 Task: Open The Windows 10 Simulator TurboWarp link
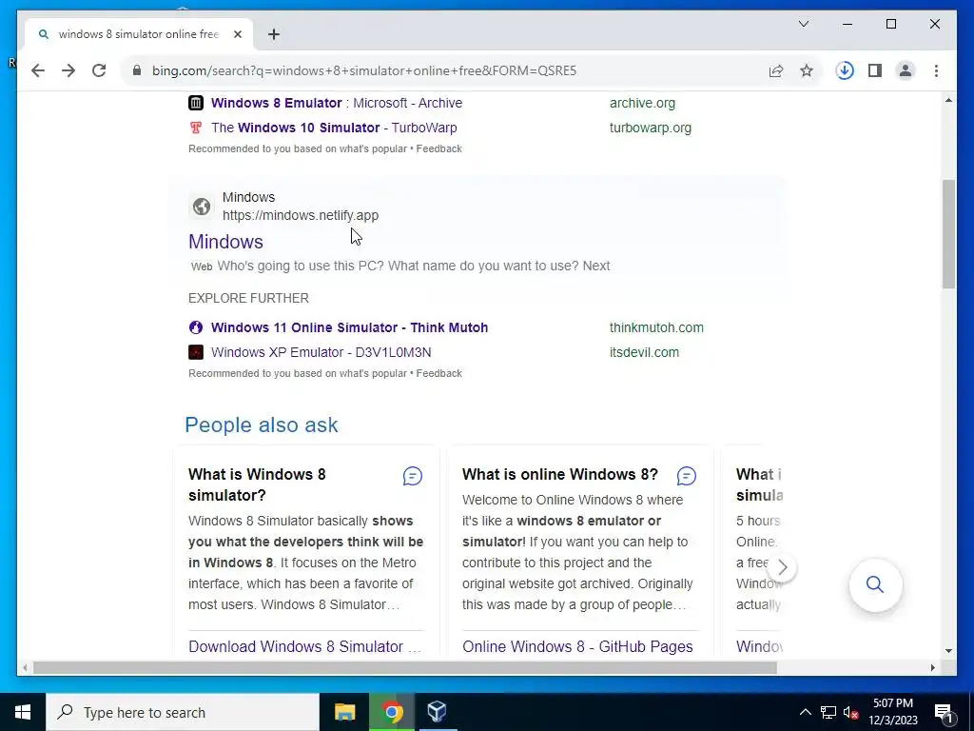334,128
